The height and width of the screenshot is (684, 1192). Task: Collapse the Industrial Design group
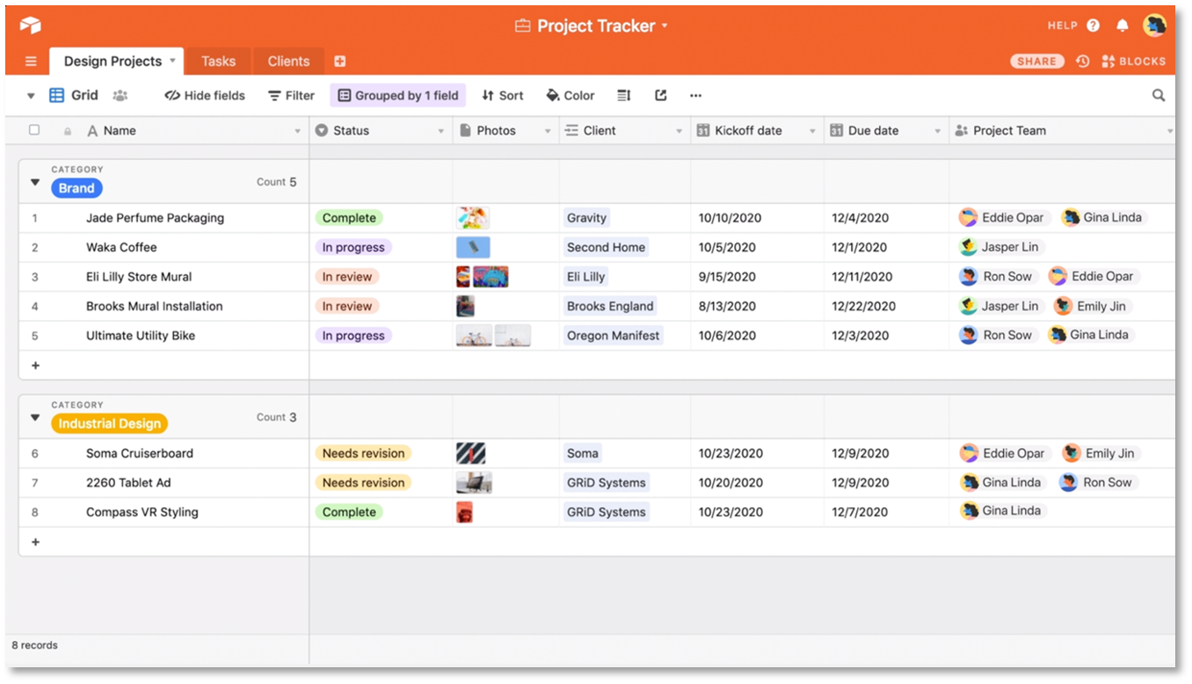pos(34,418)
